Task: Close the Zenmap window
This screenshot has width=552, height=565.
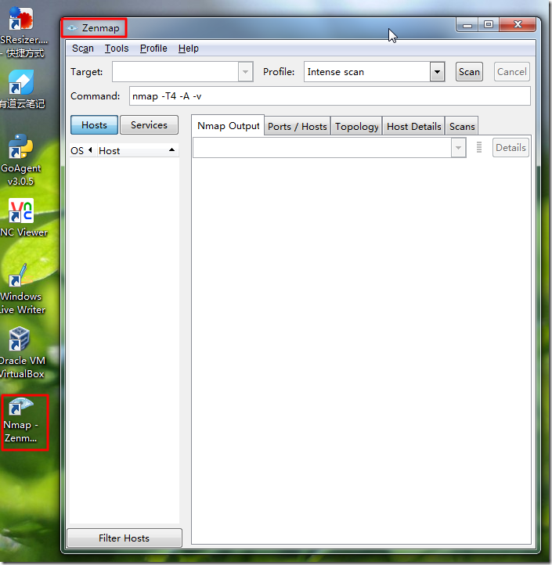Action: [x=518, y=25]
